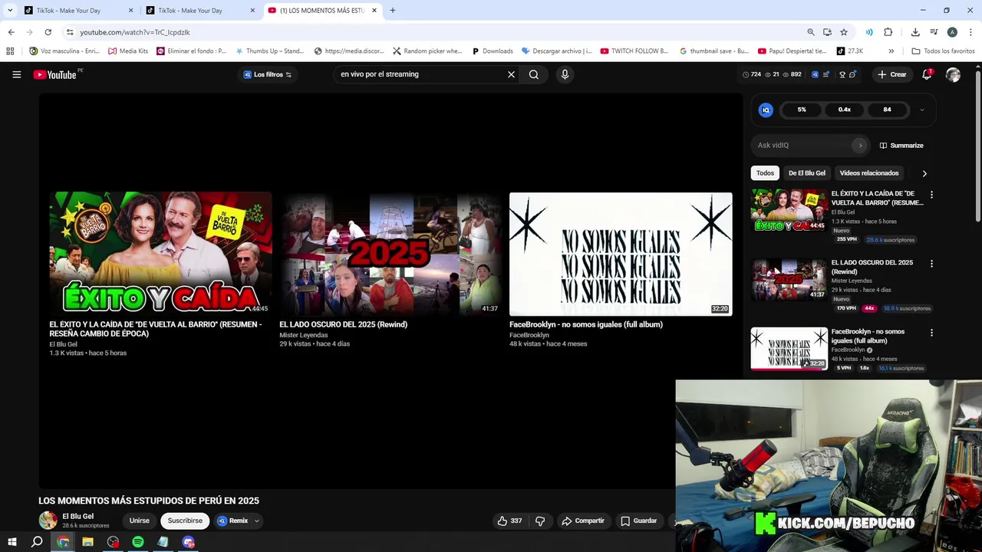Click the Crear button
This screenshot has width=982, height=552.
(x=892, y=74)
